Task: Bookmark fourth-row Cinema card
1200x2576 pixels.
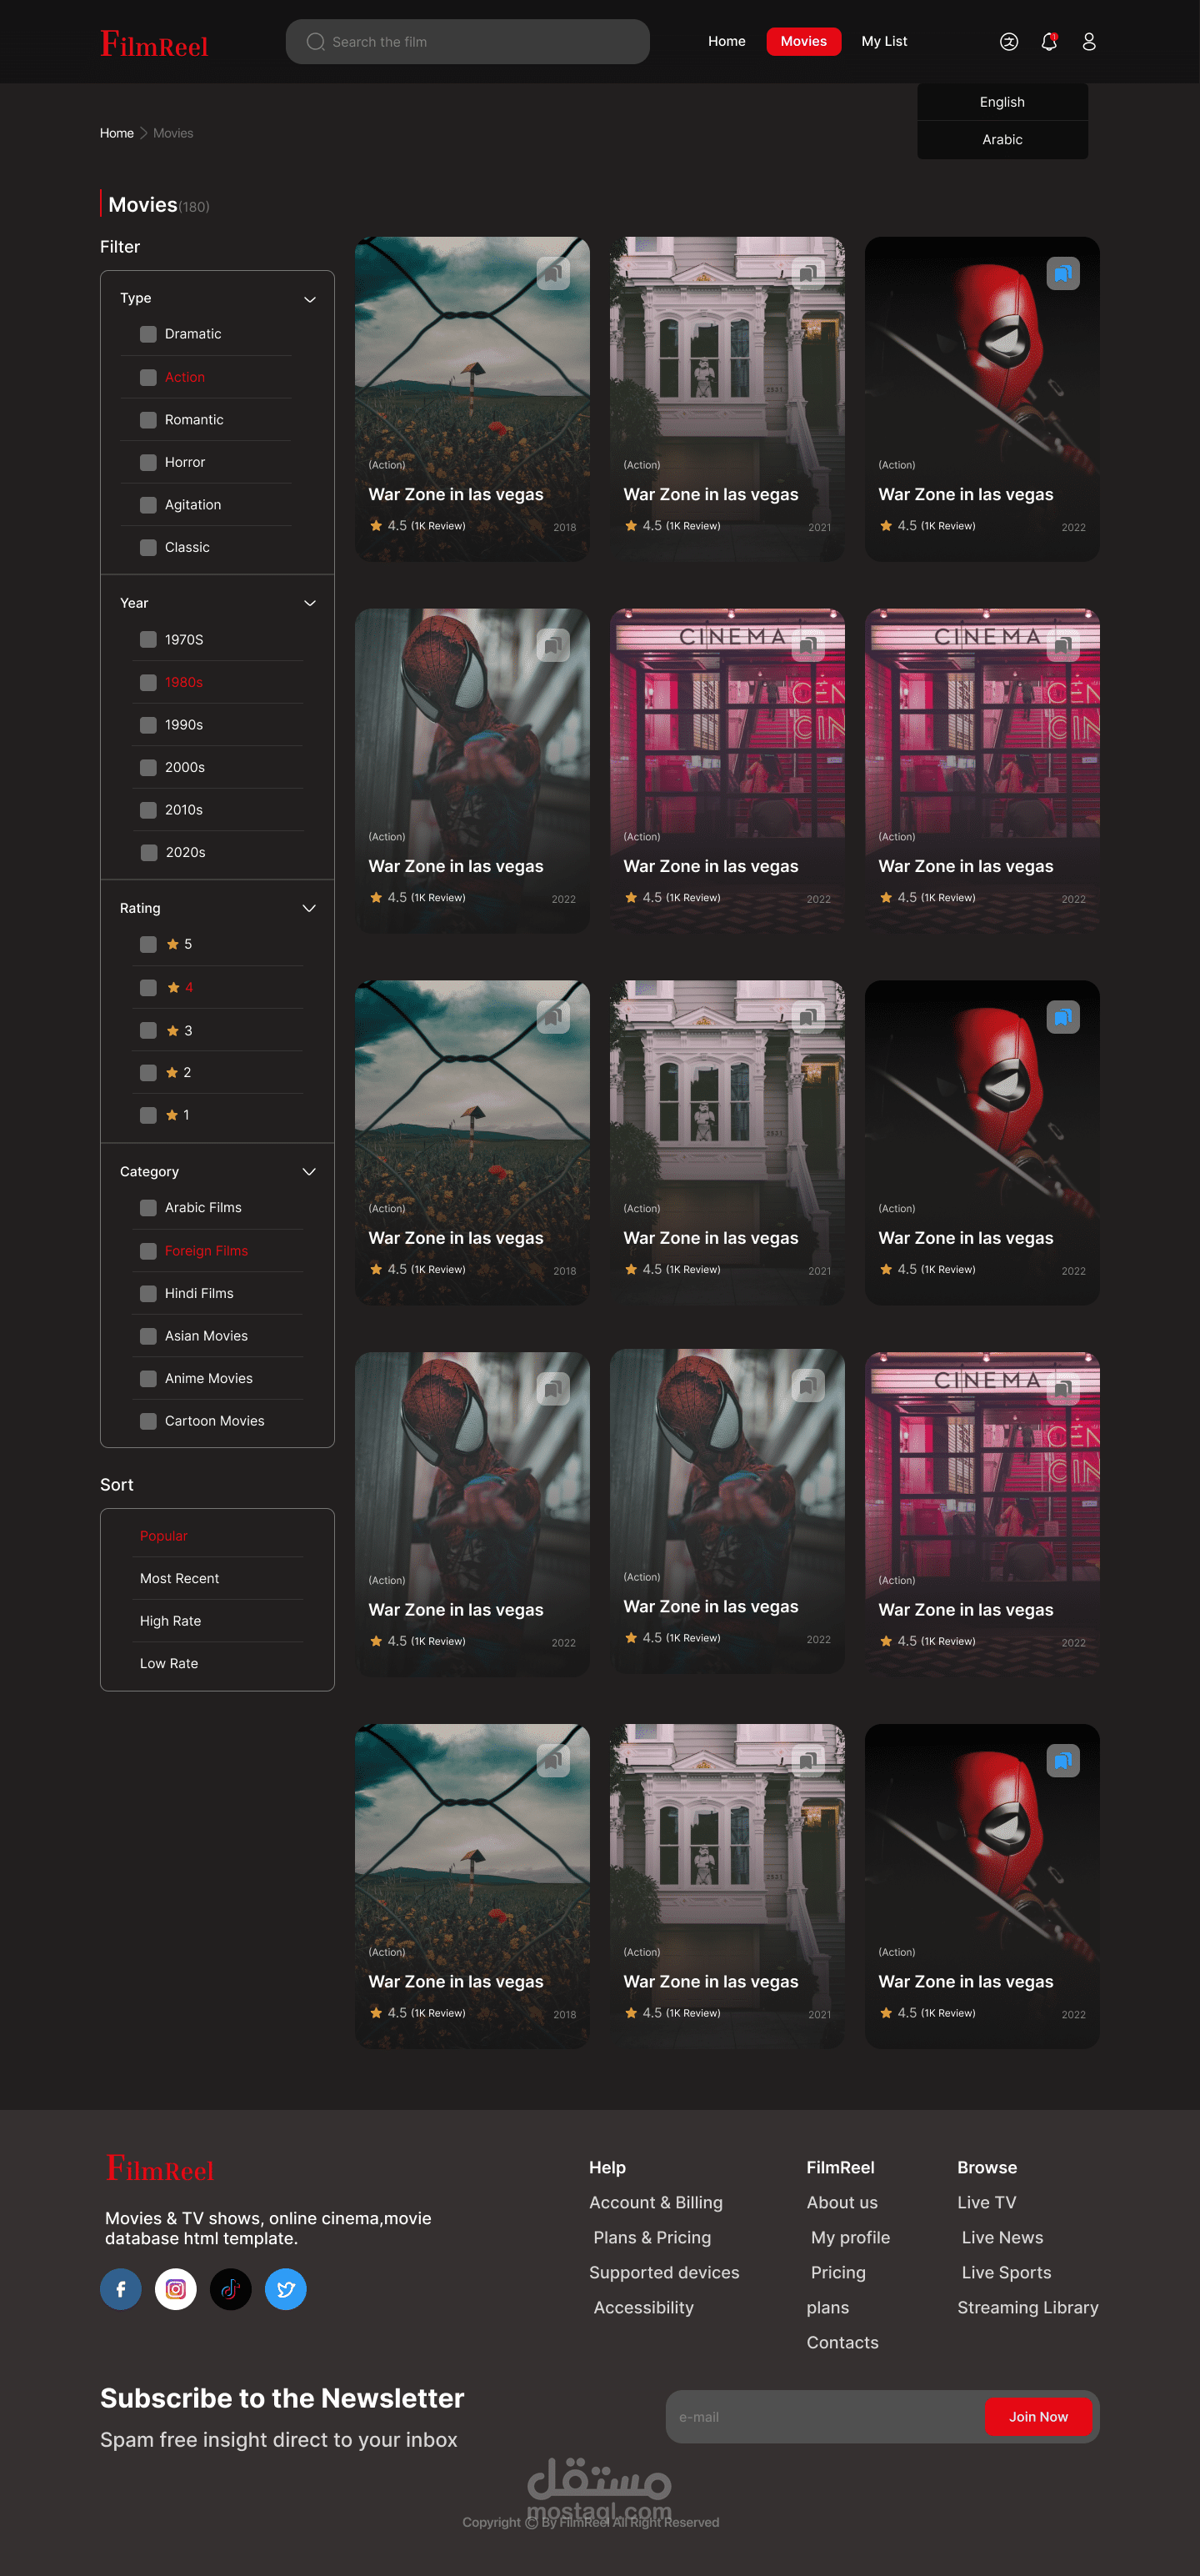Action: coord(1063,1389)
